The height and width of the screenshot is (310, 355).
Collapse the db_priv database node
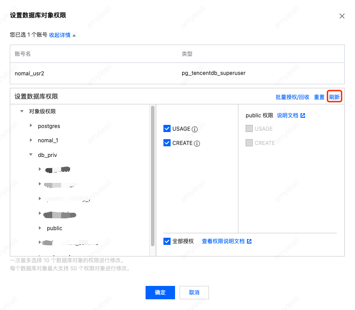(x=31, y=155)
